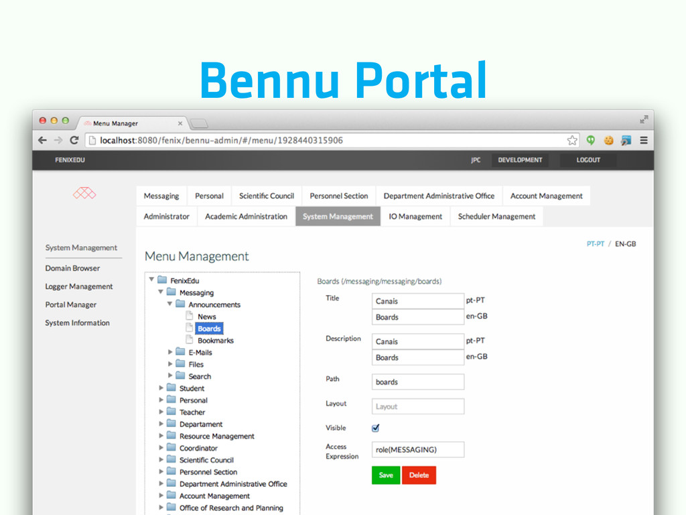Expand the Account Management tree node
686x515 pixels.
[x=161, y=496]
